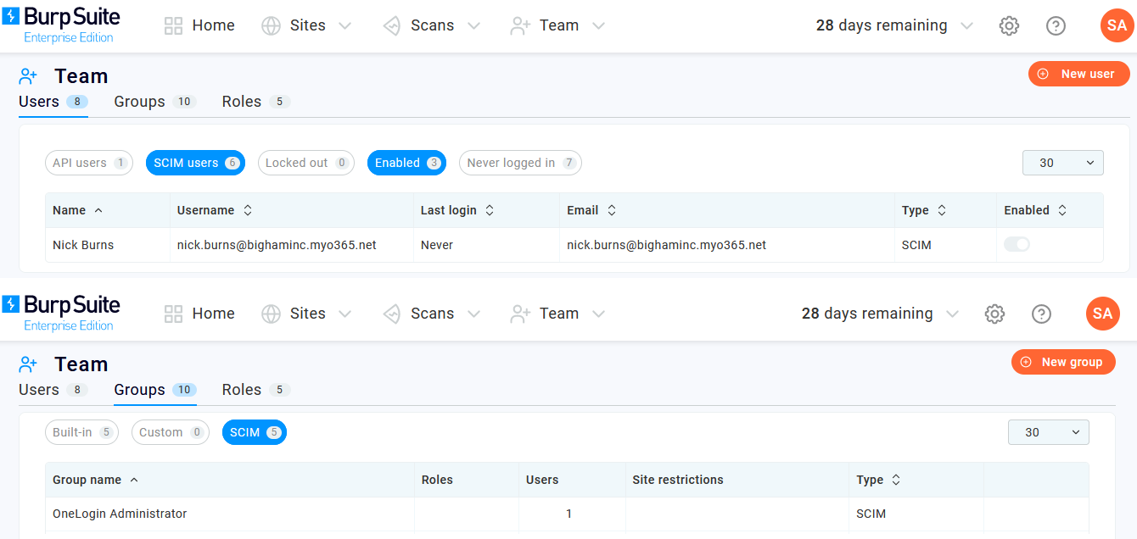Viewport: 1137px width, 539px height.
Task: Open page-size dropdown in the SCIM groups list
Action: pyautogui.click(x=1048, y=432)
